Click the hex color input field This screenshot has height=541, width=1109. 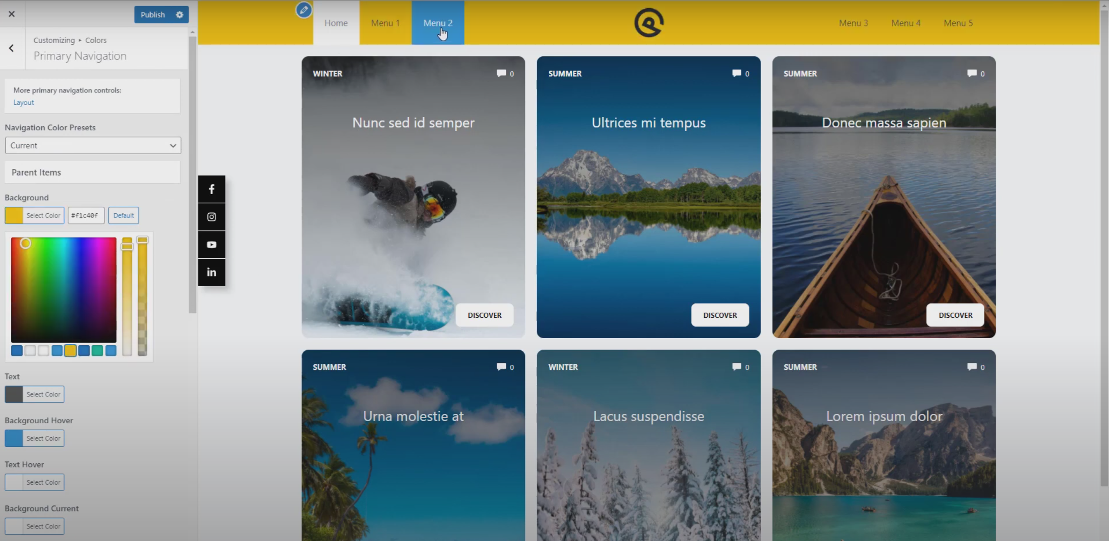coord(86,215)
